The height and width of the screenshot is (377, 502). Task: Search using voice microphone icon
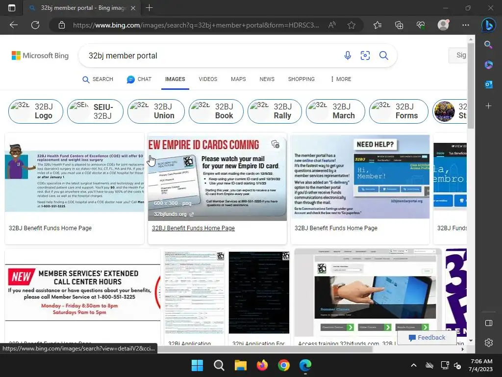(x=348, y=55)
